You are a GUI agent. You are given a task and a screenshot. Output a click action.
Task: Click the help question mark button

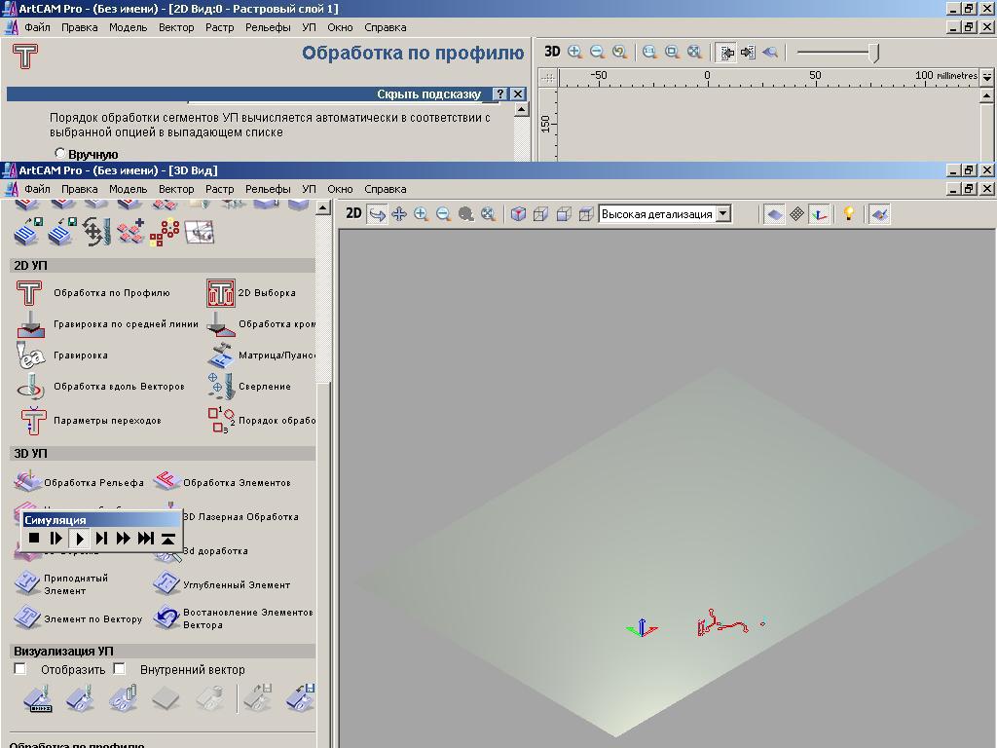click(x=500, y=94)
